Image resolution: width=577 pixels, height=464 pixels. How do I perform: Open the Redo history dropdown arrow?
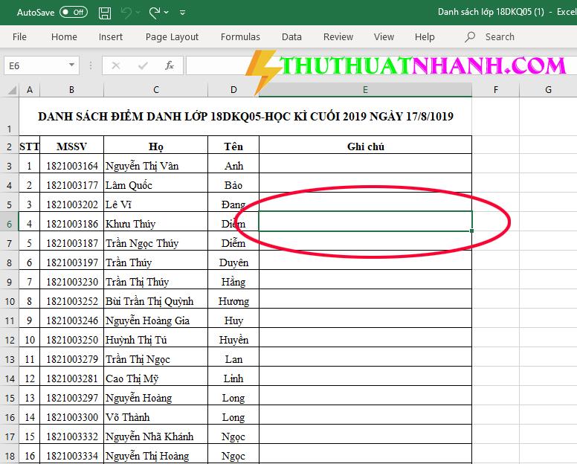tap(167, 13)
